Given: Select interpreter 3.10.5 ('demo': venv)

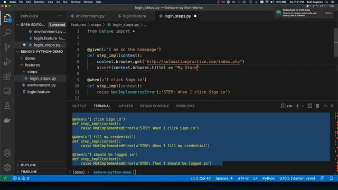Looking at the screenshot, I should (x=297, y=178).
